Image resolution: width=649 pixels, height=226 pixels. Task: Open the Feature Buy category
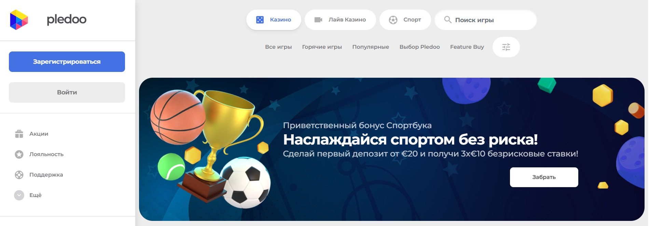point(467,47)
